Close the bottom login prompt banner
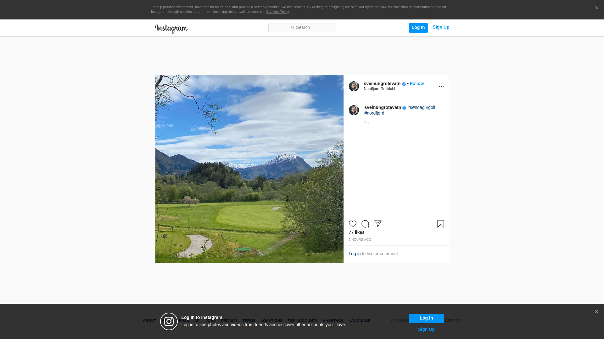Image resolution: width=604 pixels, height=339 pixels. click(x=596, y=312)
